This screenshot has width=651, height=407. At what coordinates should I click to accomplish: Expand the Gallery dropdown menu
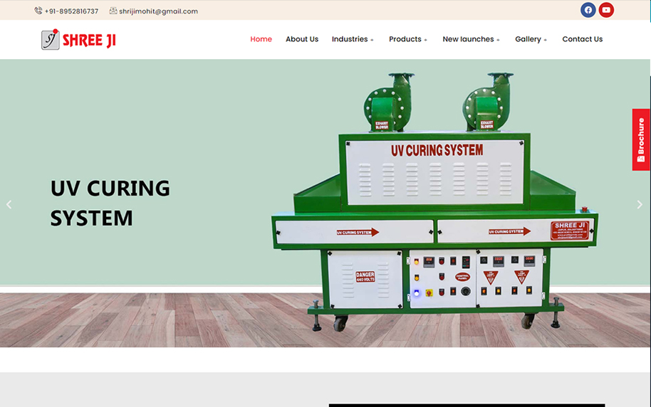531,39
